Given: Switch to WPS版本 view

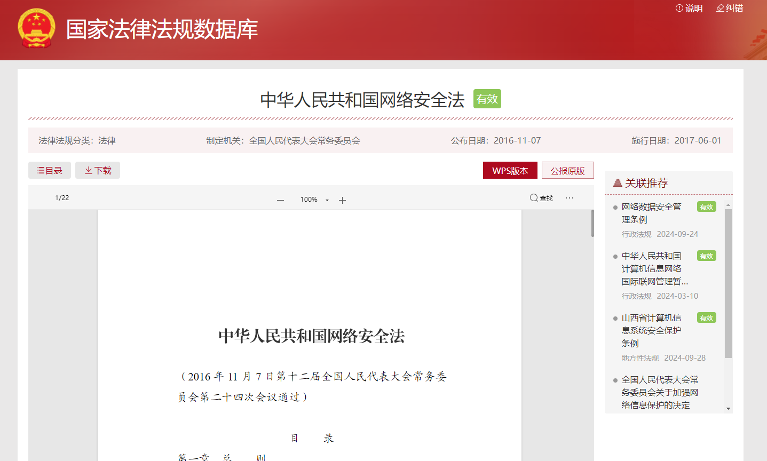Looking at the screenshot, I should [x=510, y=170].
